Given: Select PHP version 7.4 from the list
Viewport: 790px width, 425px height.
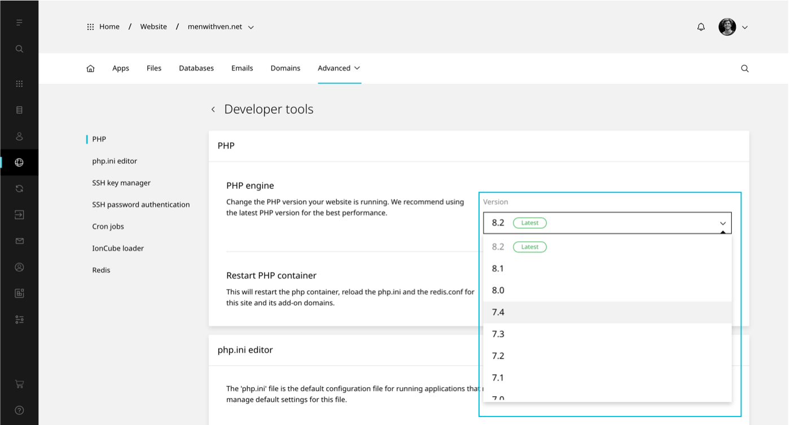Looking at the screenshot, I should (607, 312).
